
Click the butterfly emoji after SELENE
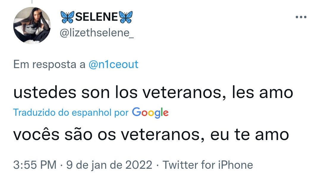pyautogui.click(x=126, y=17)
